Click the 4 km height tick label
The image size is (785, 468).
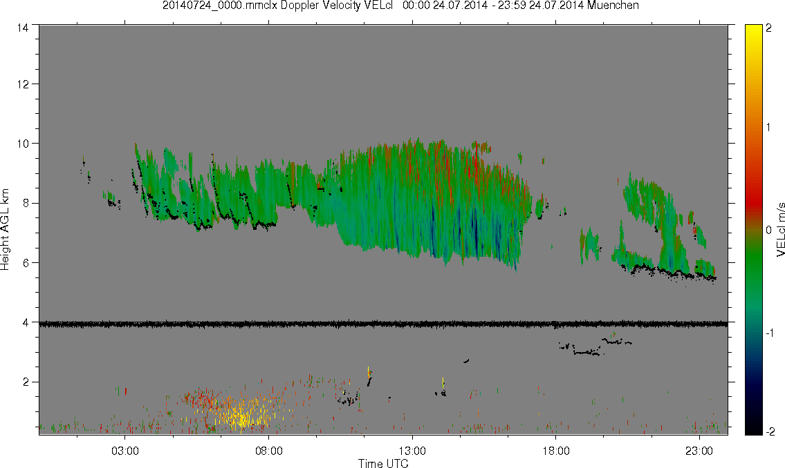coord(26,322)
